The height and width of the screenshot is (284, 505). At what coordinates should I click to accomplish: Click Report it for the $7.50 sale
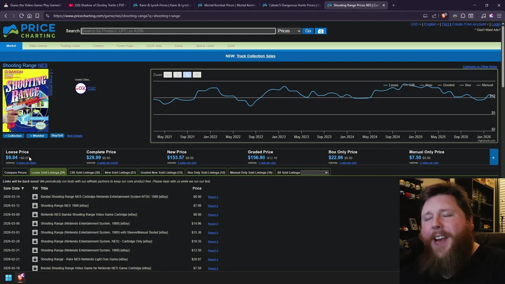(x=213, y=268)
